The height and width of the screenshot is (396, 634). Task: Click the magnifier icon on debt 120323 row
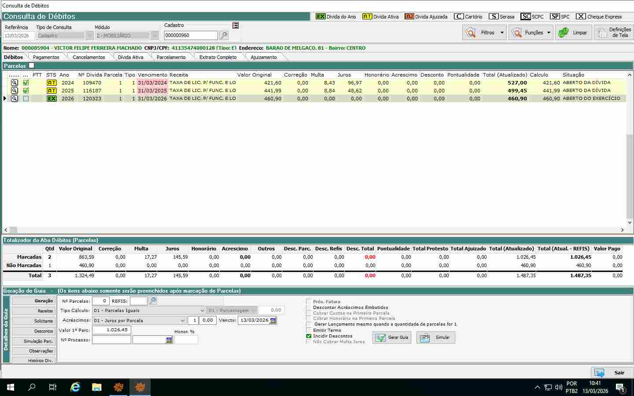[x=15, y=99]
